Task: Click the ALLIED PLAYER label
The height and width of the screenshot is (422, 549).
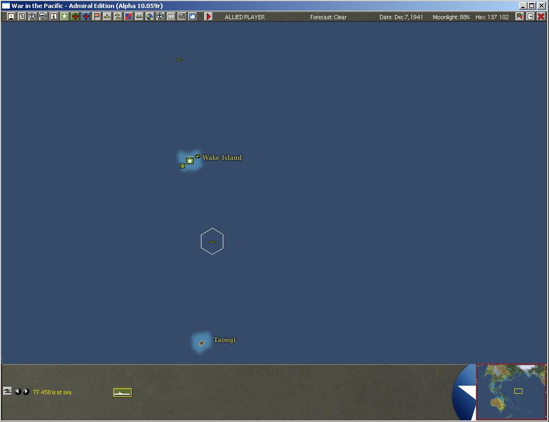Action: 245,17
